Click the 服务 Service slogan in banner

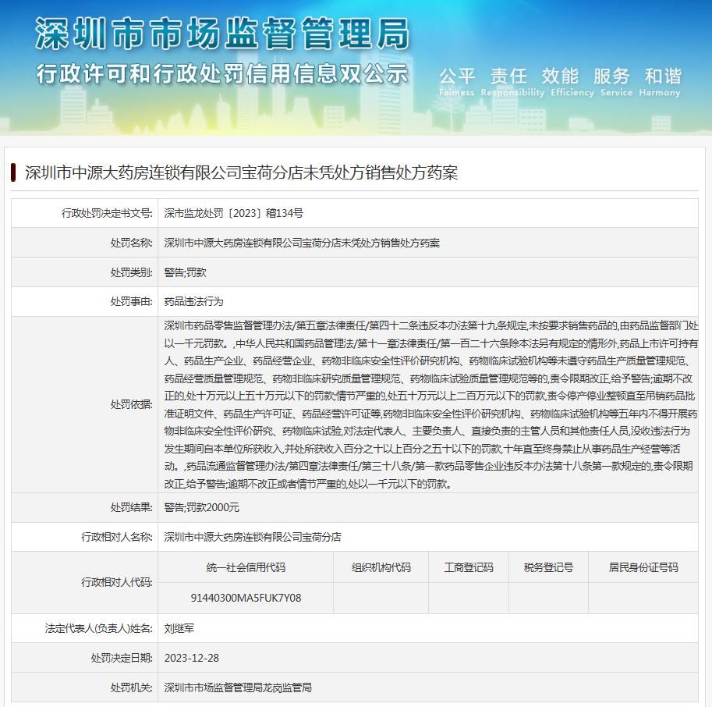tap(612, 81)
